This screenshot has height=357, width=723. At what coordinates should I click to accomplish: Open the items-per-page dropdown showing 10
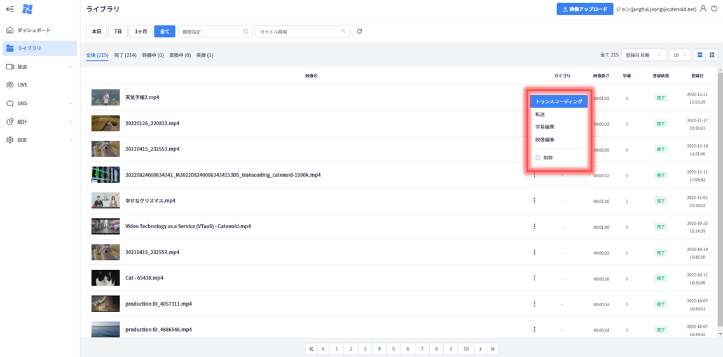[680, 55]
